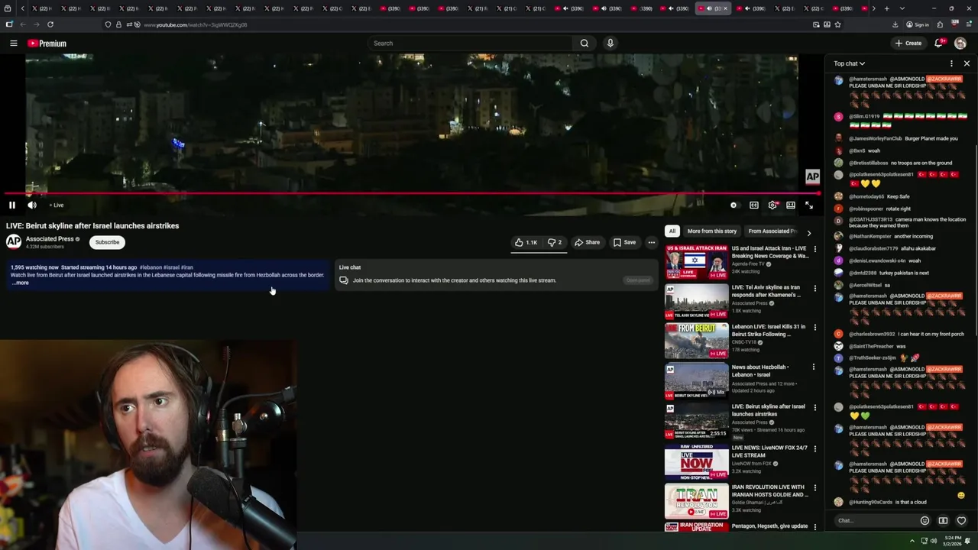Open options for LiveNOW FOX video
This screenshot has width=978, height=550.
814,448
